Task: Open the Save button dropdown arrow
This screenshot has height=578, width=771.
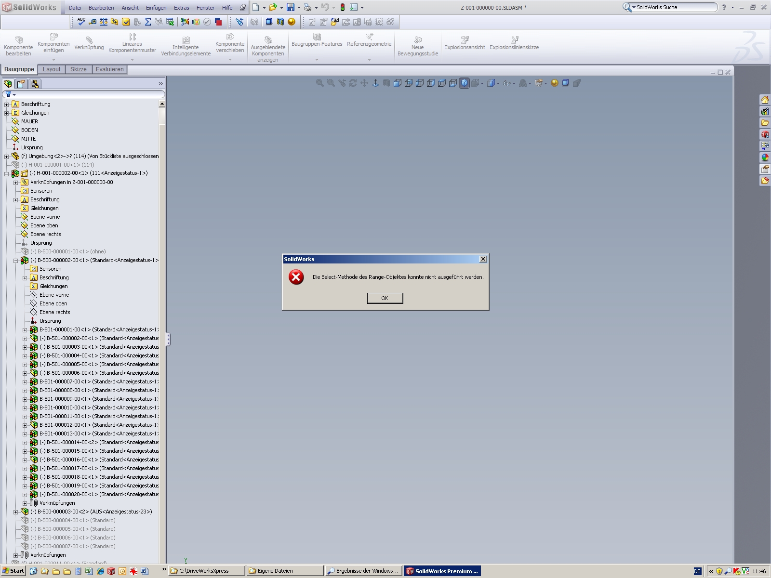Action: (x=299, y=8)
